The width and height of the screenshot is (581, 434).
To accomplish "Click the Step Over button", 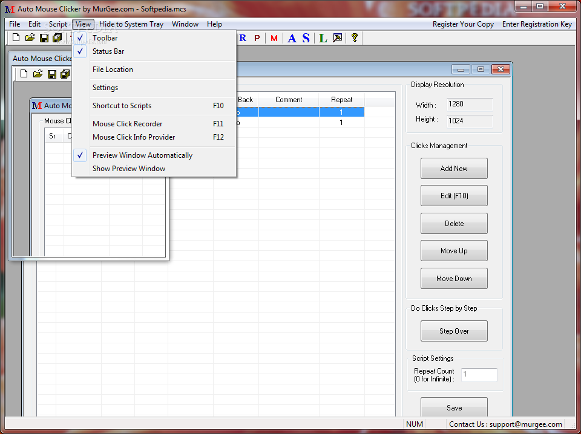I will coord(454,331).
